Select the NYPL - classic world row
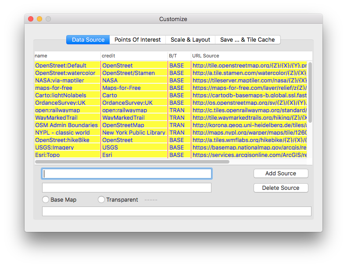This screenshot has width=347, height=267. [x=171, y=132]
